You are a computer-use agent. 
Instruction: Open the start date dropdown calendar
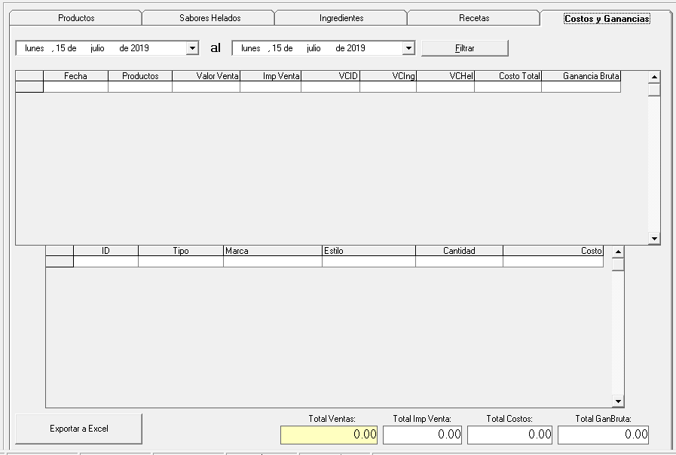(192, 48)
